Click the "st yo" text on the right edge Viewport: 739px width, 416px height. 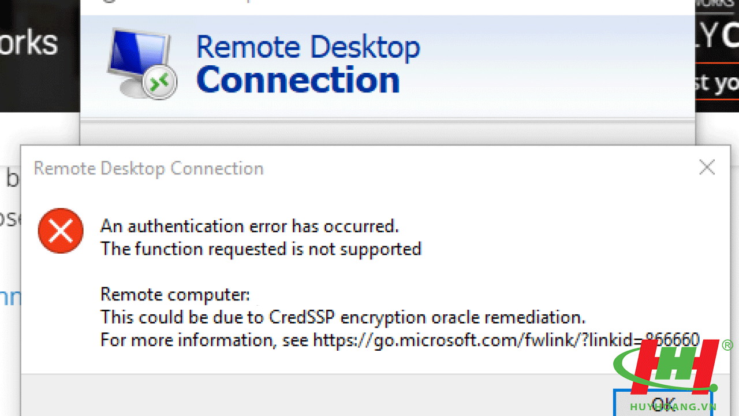(x=716, y=83)
